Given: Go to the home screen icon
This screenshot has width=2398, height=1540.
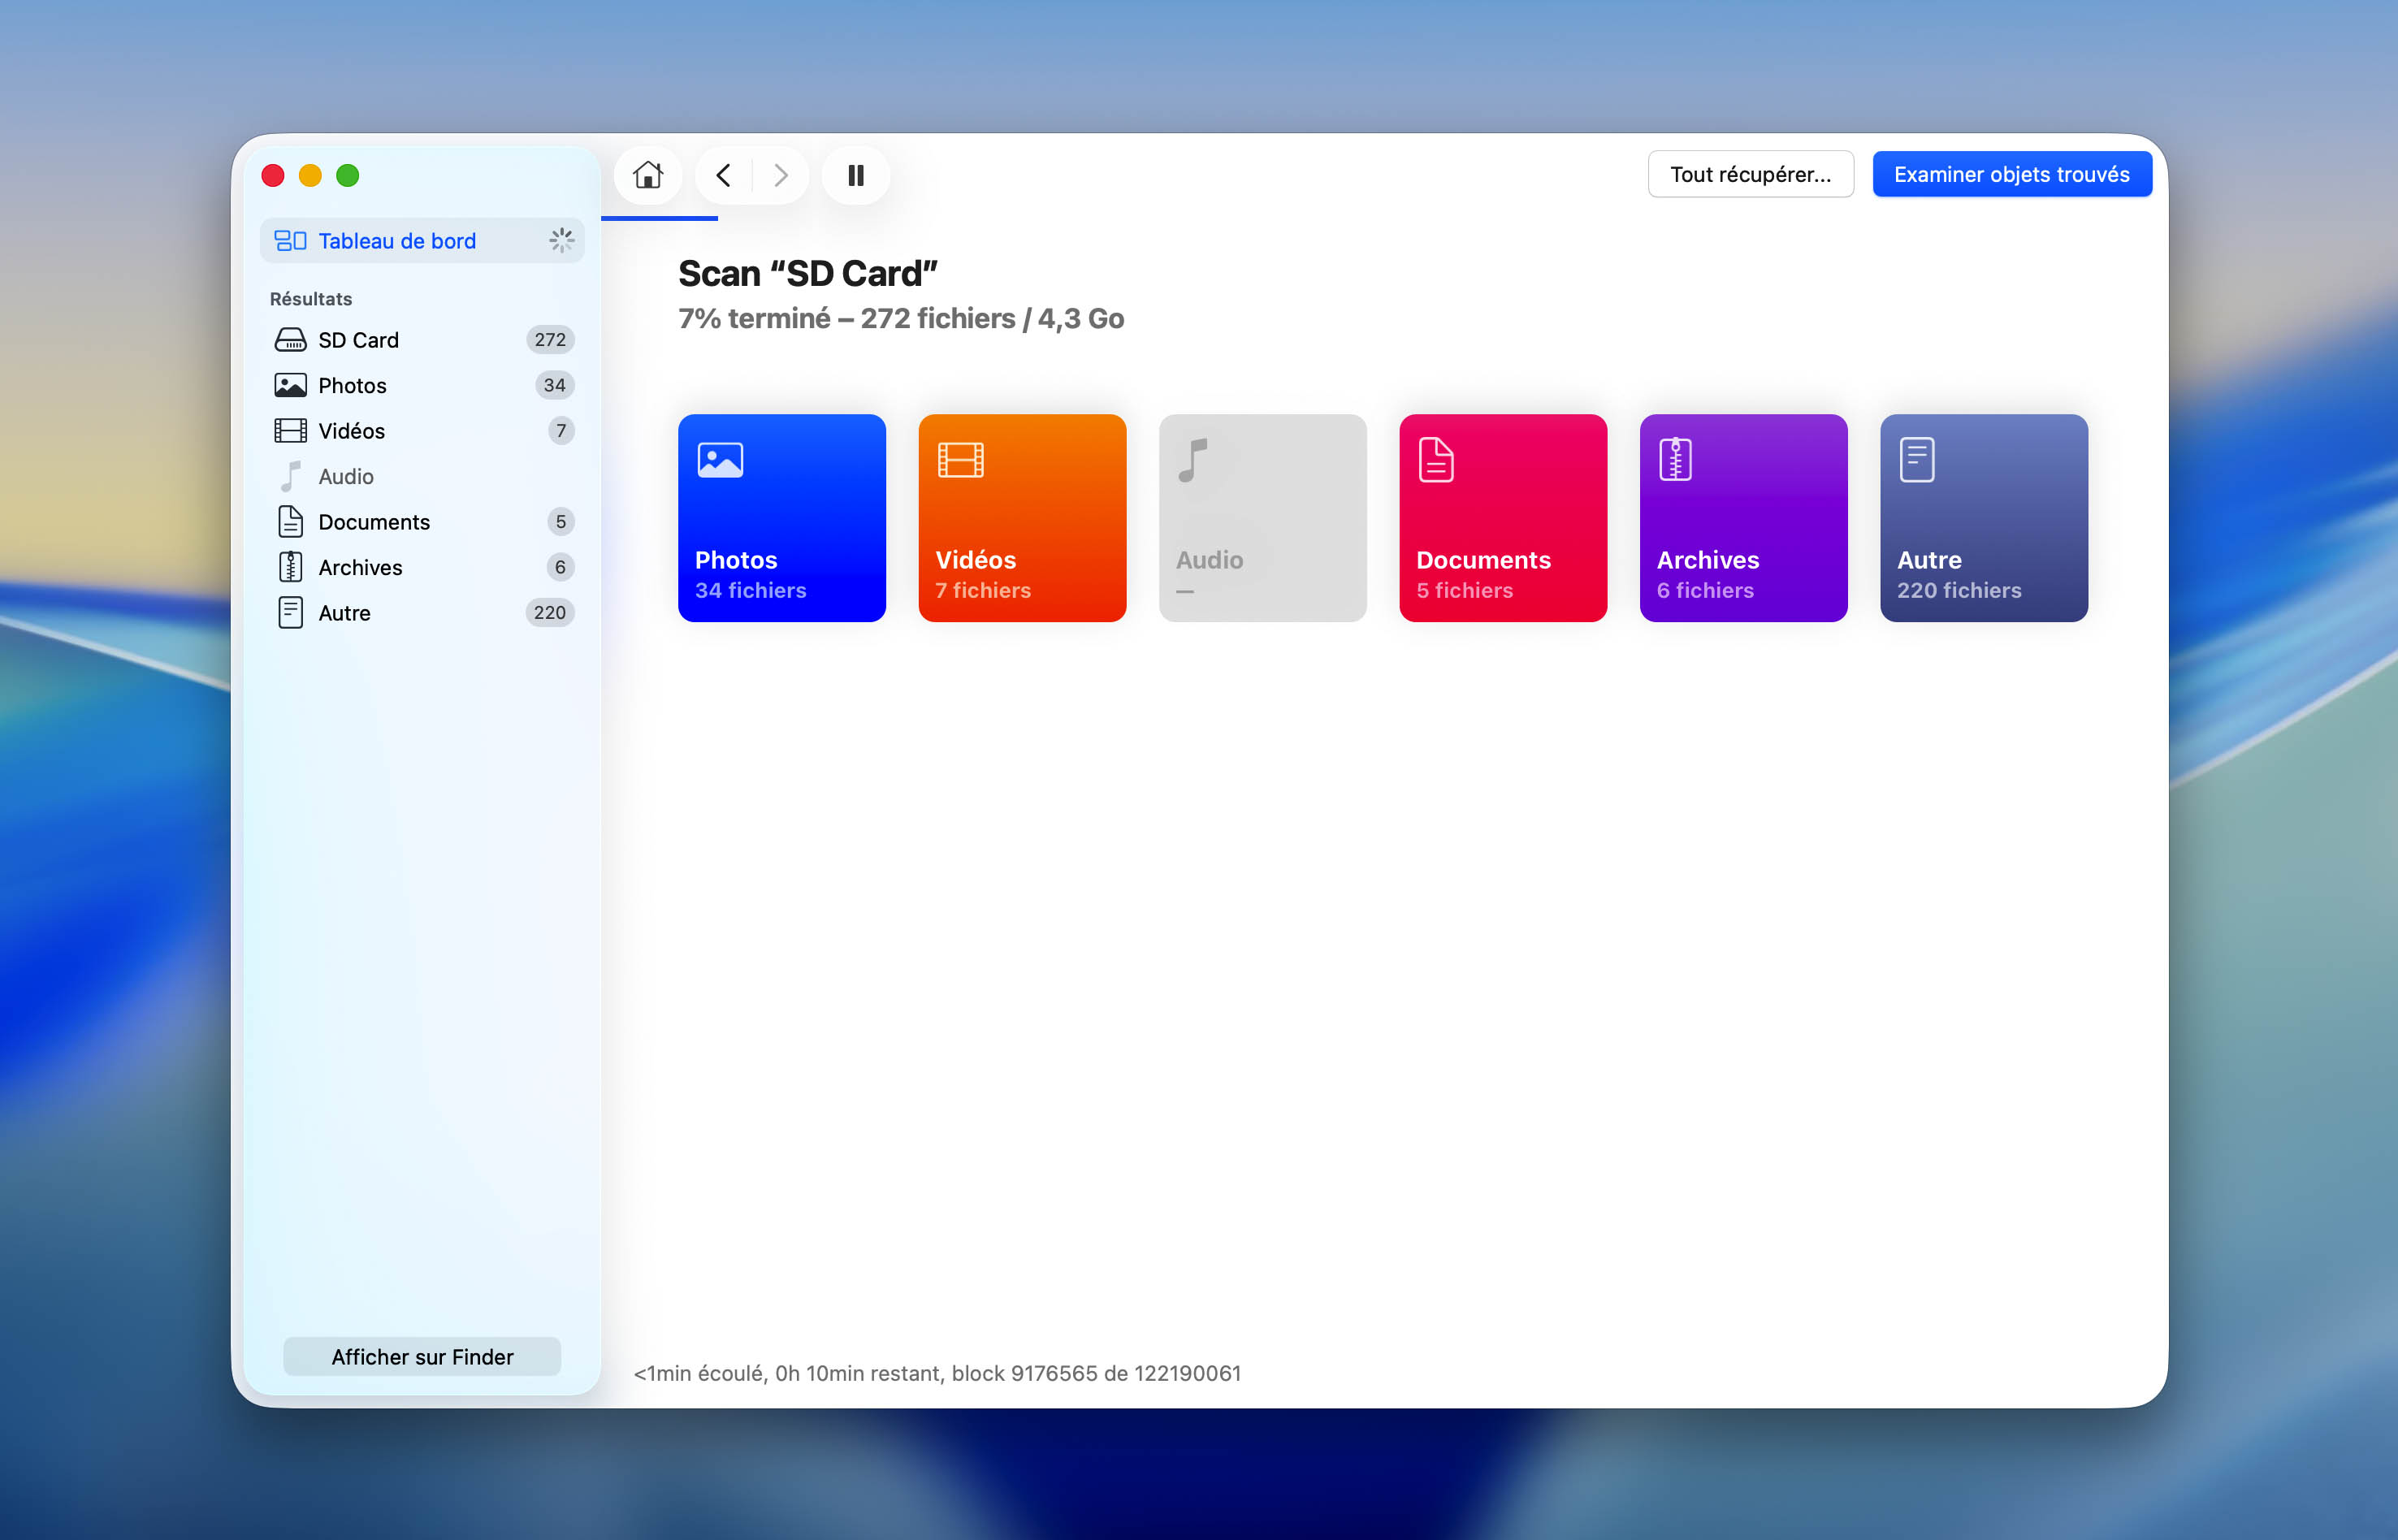Looking at the screenshot, I should [648, 175].
